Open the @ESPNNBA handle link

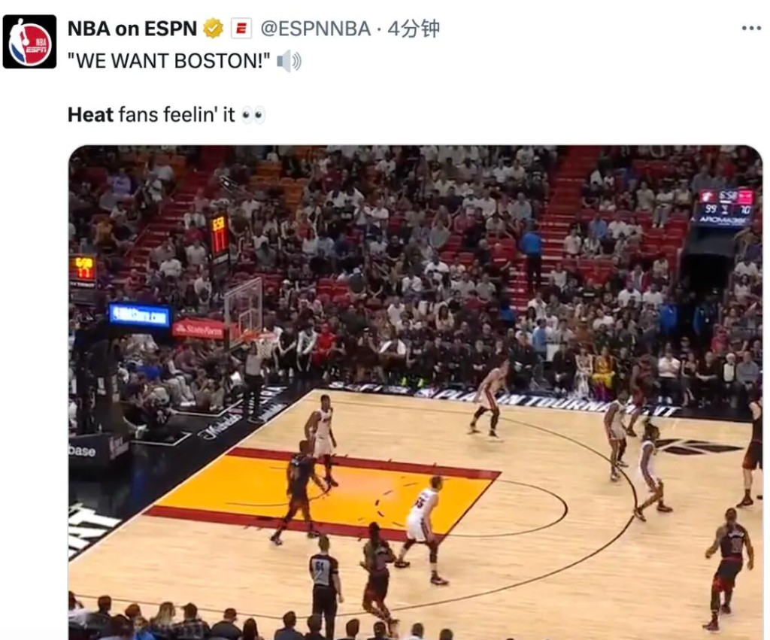point(315,29)
